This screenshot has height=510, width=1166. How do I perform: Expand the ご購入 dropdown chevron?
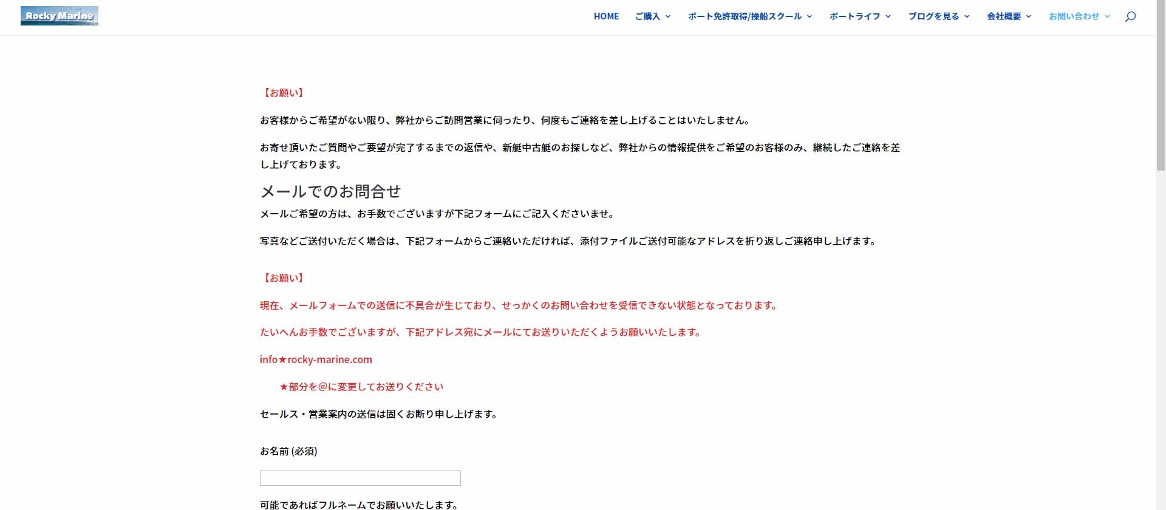click(x=668, y=16)
